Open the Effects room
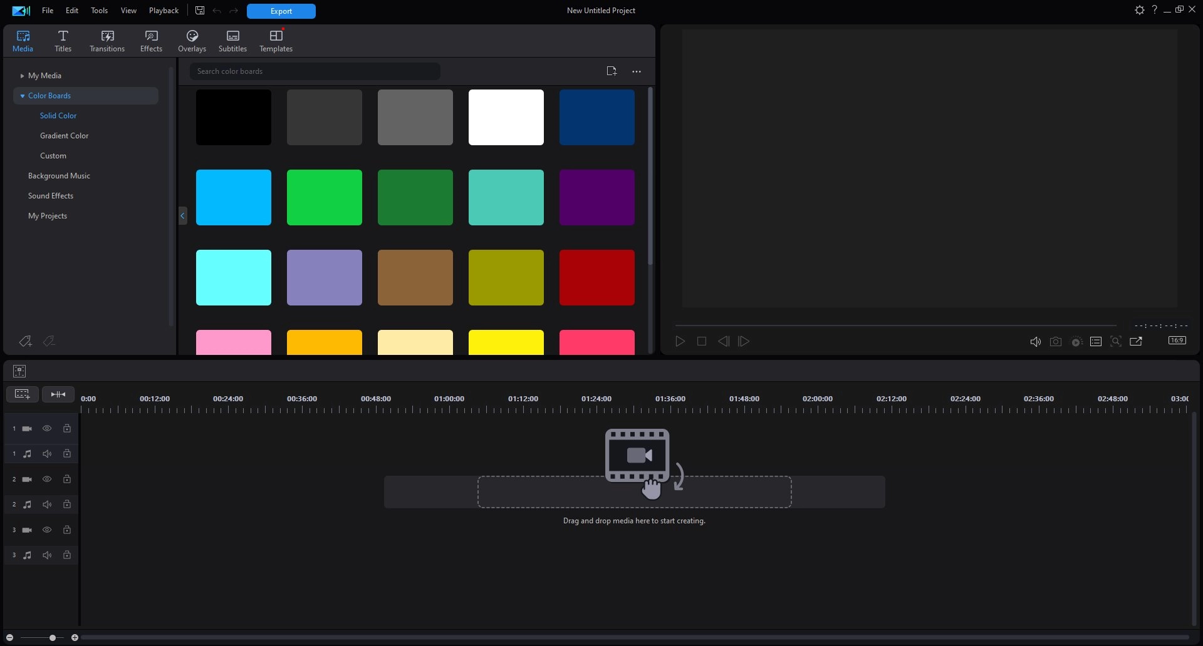This screenshot has height=646, width=1203. click(151, 41)
